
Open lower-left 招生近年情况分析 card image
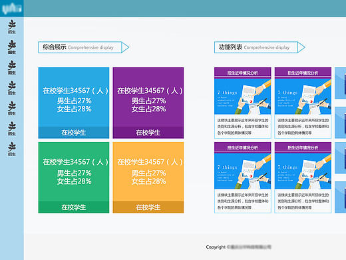point(243,171)
